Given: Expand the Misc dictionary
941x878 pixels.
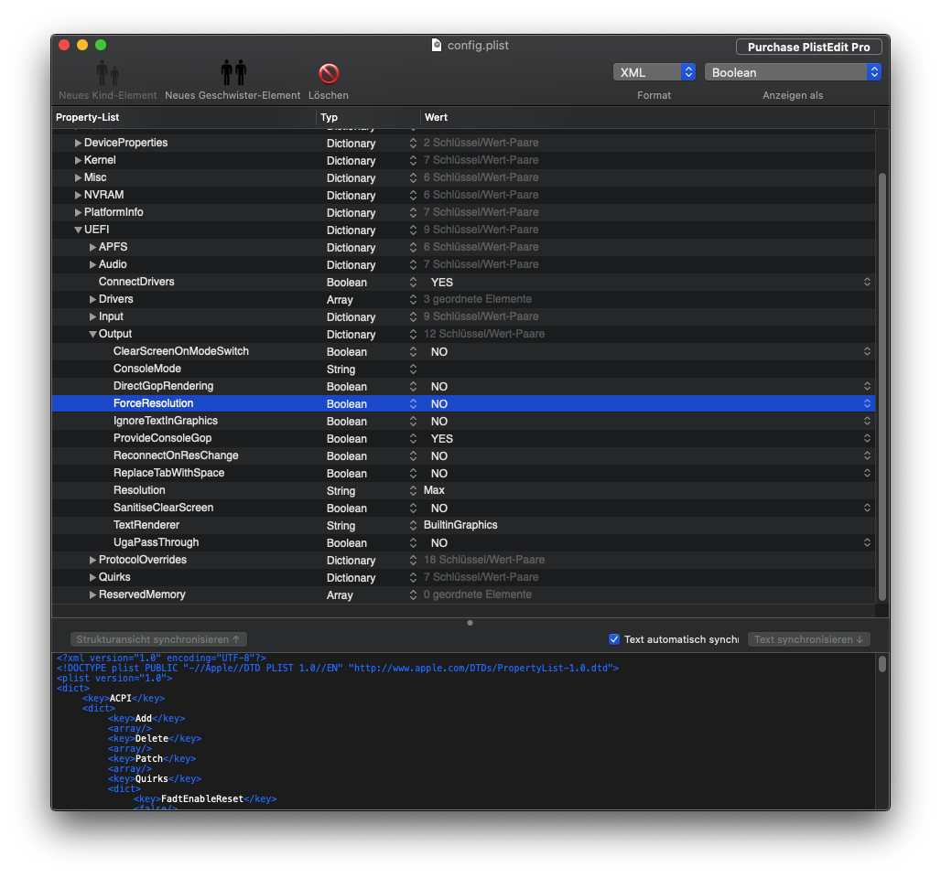Looking at the screenshot, I should pos(78,177).
